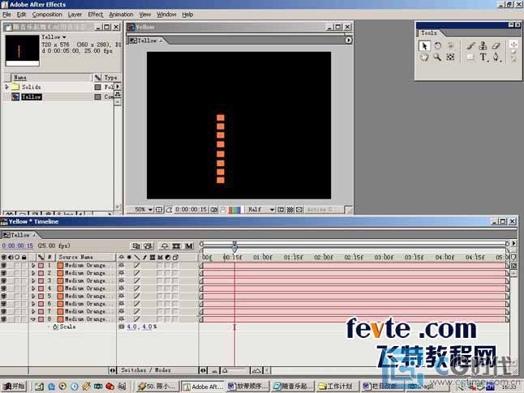Click the Frame Blending enable button
Viewport: 524px width, 393px height.
(176, 246)
